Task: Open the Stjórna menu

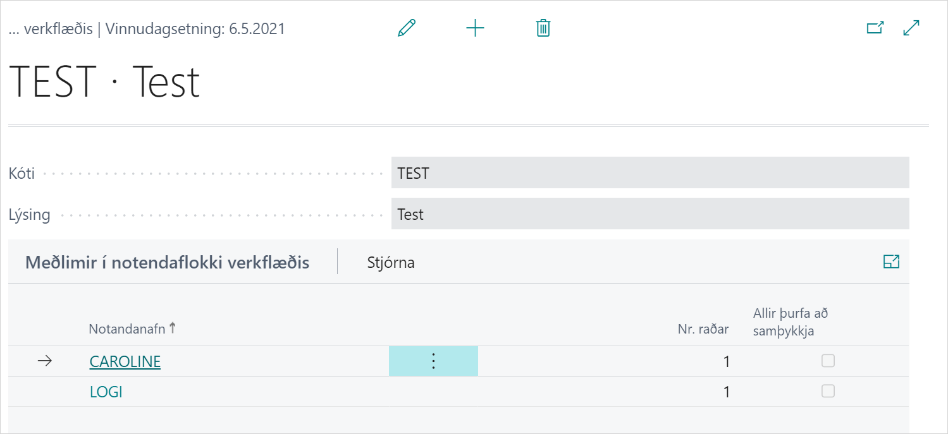Action: point(391,263)
